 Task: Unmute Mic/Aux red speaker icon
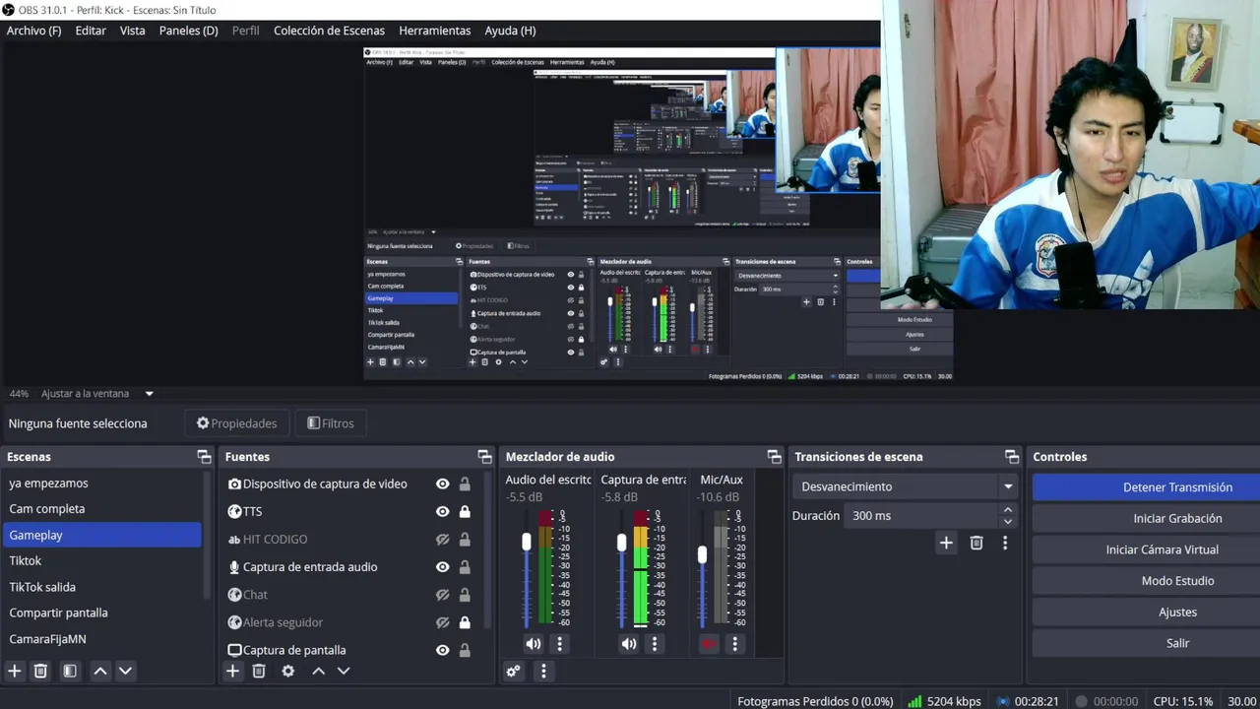pos(708,644)
